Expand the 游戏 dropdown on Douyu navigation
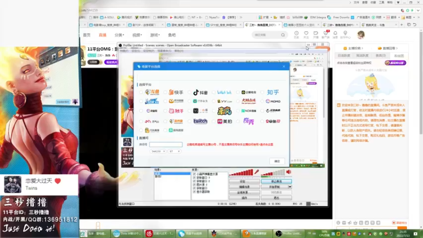The width and height of the screenshot is (423, 238). point(155,35)
